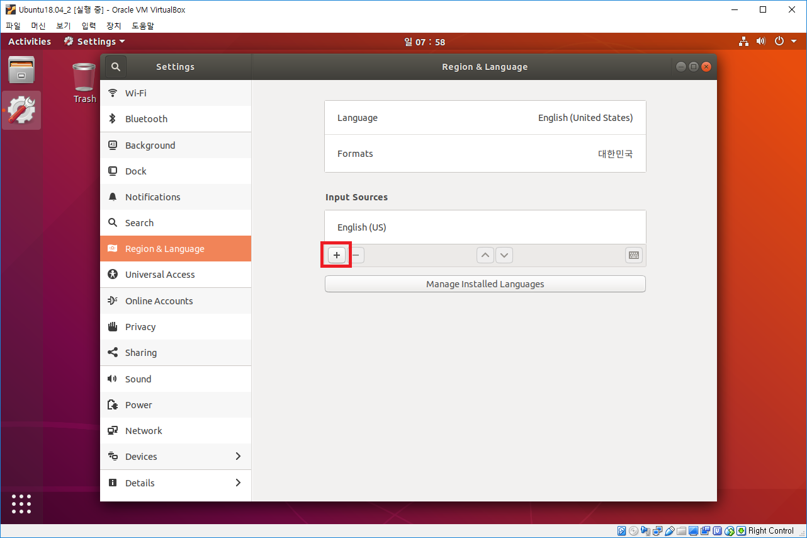Open the system menu dropdown arrow
The height and width of the screenshot is (538, 807).
[794, 42]
